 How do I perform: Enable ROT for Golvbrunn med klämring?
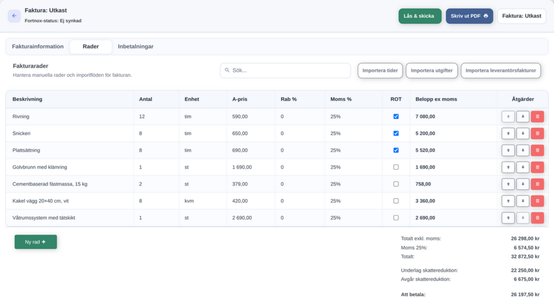click(396, 167)
